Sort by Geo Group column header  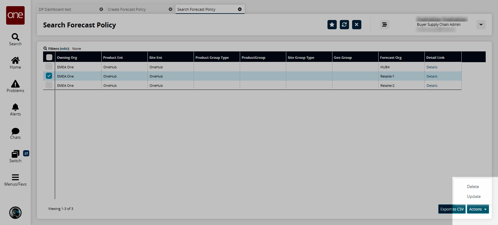(355, 58)
